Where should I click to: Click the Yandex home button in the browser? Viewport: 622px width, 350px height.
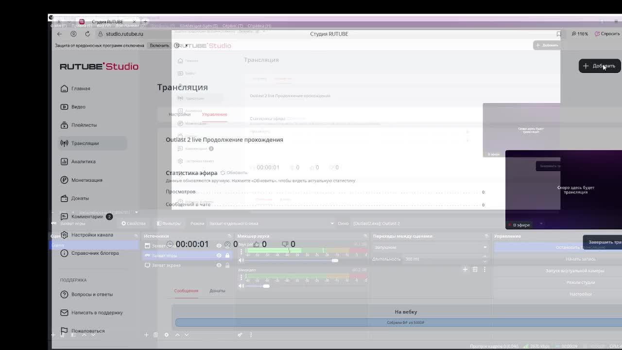pos(73,34)
